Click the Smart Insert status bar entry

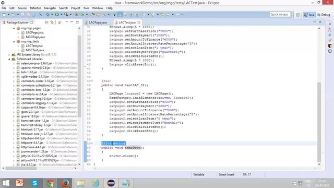coord(226,174)
